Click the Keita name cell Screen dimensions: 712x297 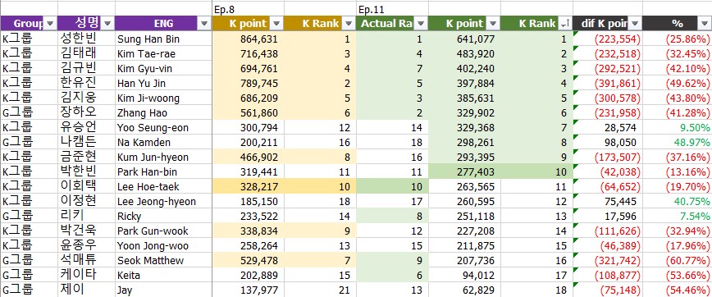point(163,275)
